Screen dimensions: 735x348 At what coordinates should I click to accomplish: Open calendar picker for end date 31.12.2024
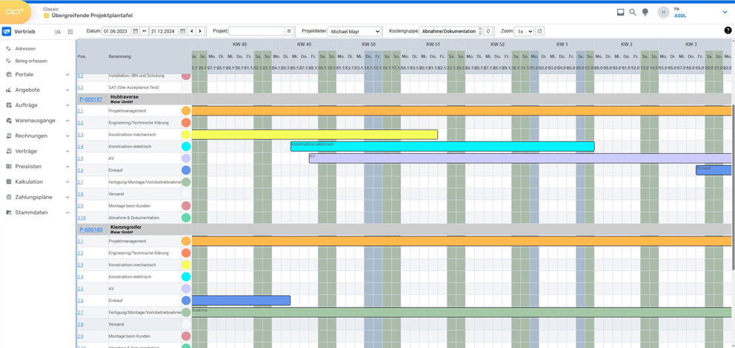pyautogui.click(x=183, y=31)
